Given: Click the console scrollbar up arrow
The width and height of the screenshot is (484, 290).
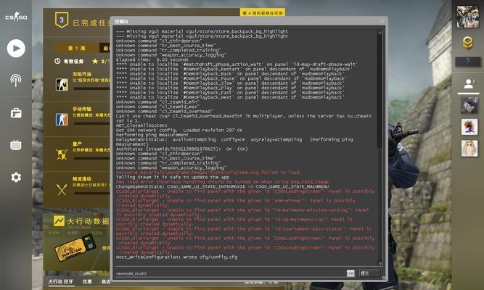Looking at the screenshot, I should (x=380, y=32).
